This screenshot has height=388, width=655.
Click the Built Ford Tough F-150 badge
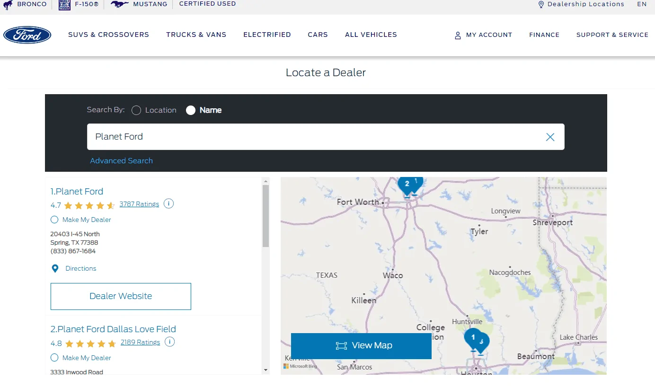[64, 4]
